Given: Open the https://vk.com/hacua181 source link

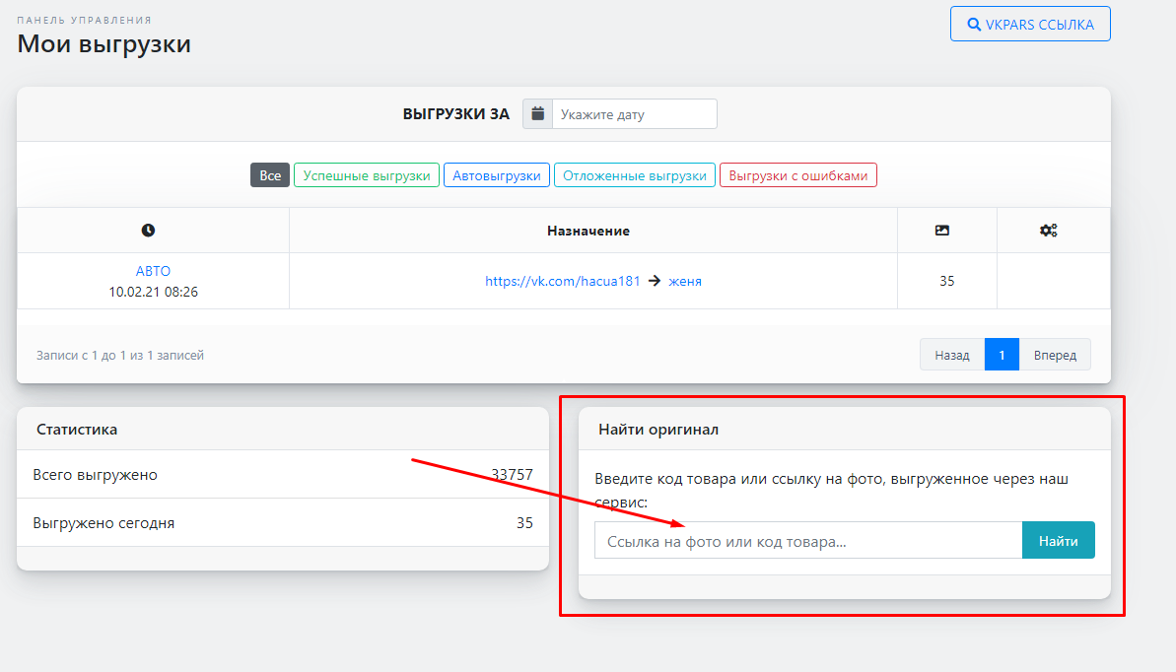Looking at the screenshot, I should click(562, 281).
